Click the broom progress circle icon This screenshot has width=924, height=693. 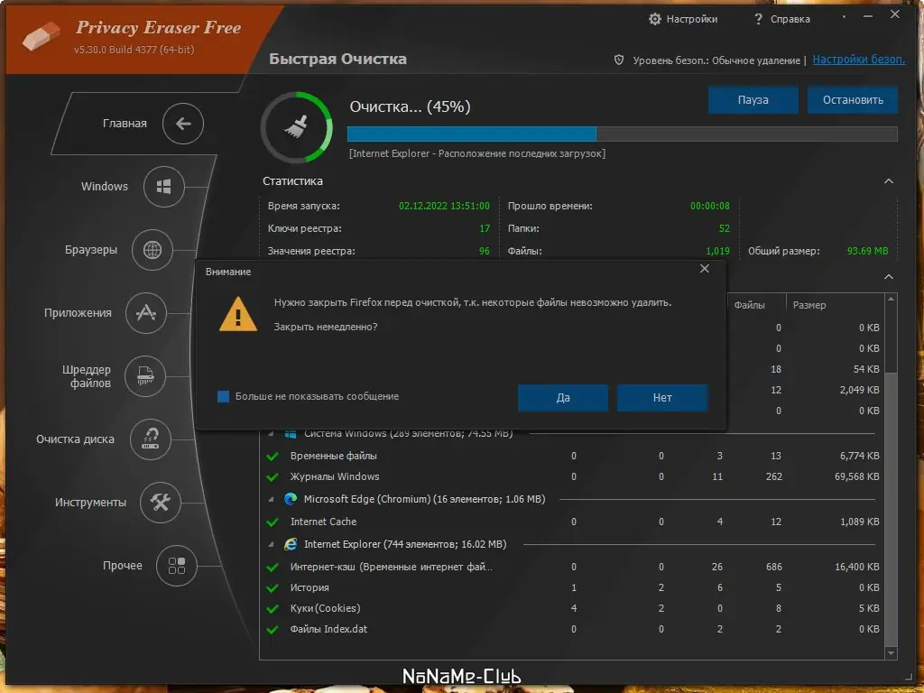click(296, 127)
